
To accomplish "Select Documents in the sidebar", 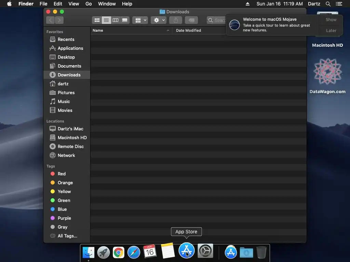I will [x=67, y=66].
